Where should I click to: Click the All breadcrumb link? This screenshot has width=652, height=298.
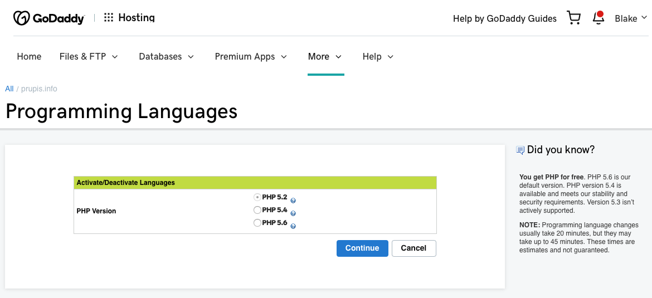pos(9,89)
